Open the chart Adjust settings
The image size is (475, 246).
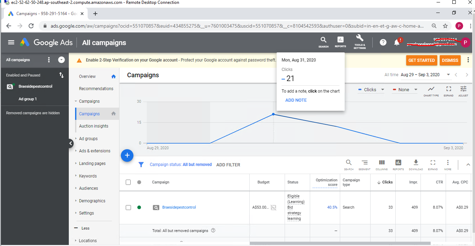coord(463,91)
